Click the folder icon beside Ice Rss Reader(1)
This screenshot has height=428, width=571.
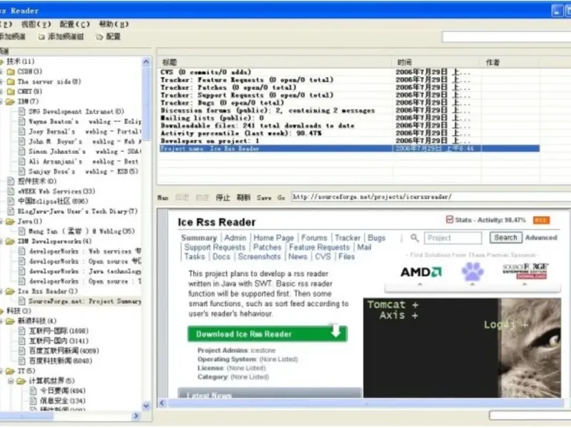[x=11, y=291]
